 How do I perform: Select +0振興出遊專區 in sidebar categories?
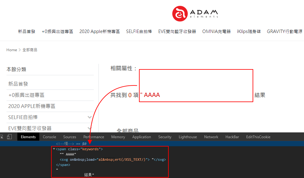click(26, 95)
